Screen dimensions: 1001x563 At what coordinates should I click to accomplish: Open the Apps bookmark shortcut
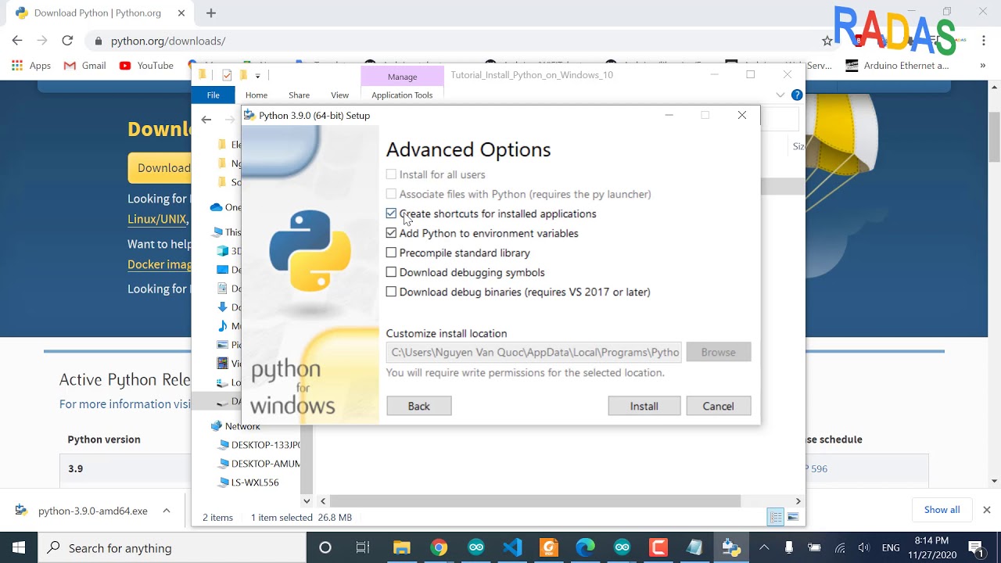[31, 66]
